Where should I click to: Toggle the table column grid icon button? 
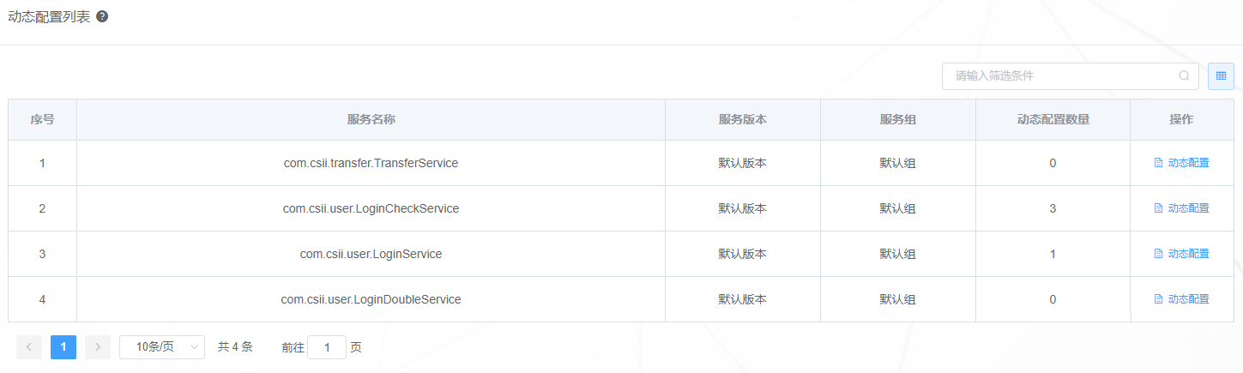pyautogui.click(x=1221, y=75)
